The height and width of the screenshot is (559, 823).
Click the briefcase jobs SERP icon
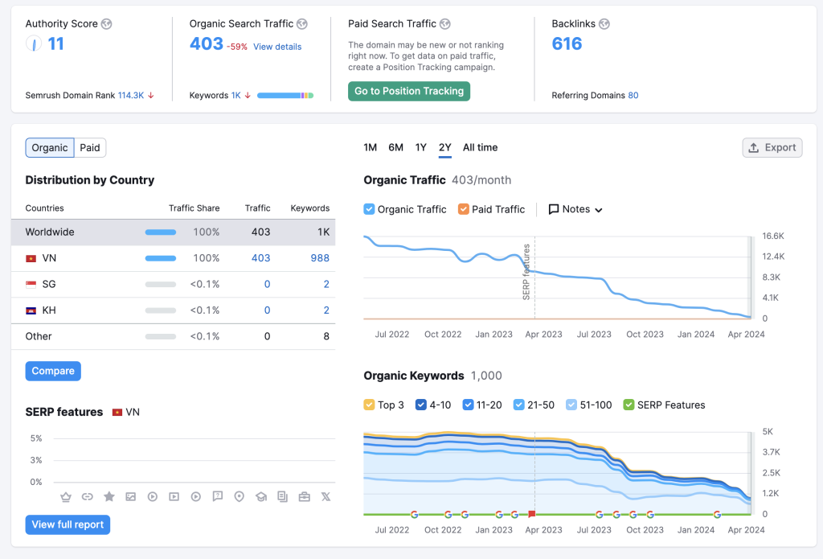(x=304, y=497)
